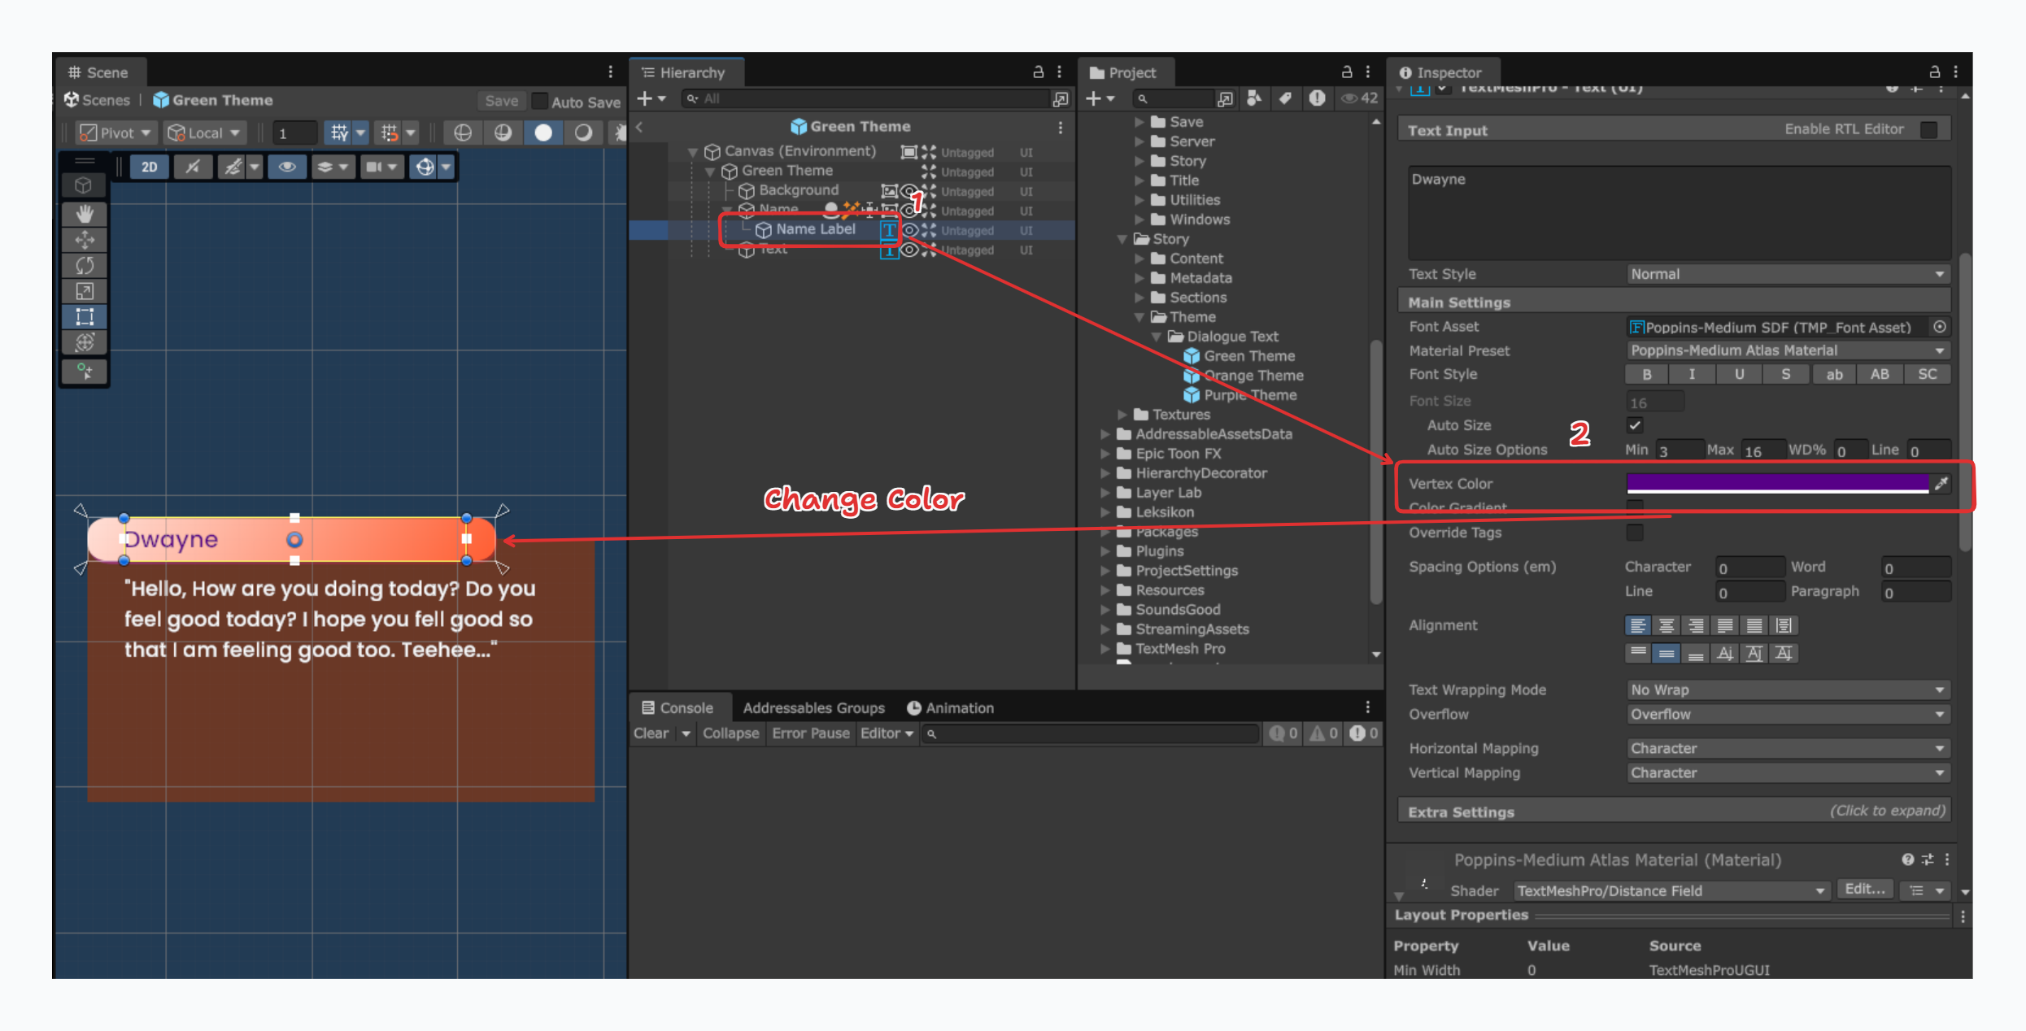This screenshot has width=2026, height=1031.
Task: Click the purple Vertex Color swatch
Action: tap(1776, 483)
